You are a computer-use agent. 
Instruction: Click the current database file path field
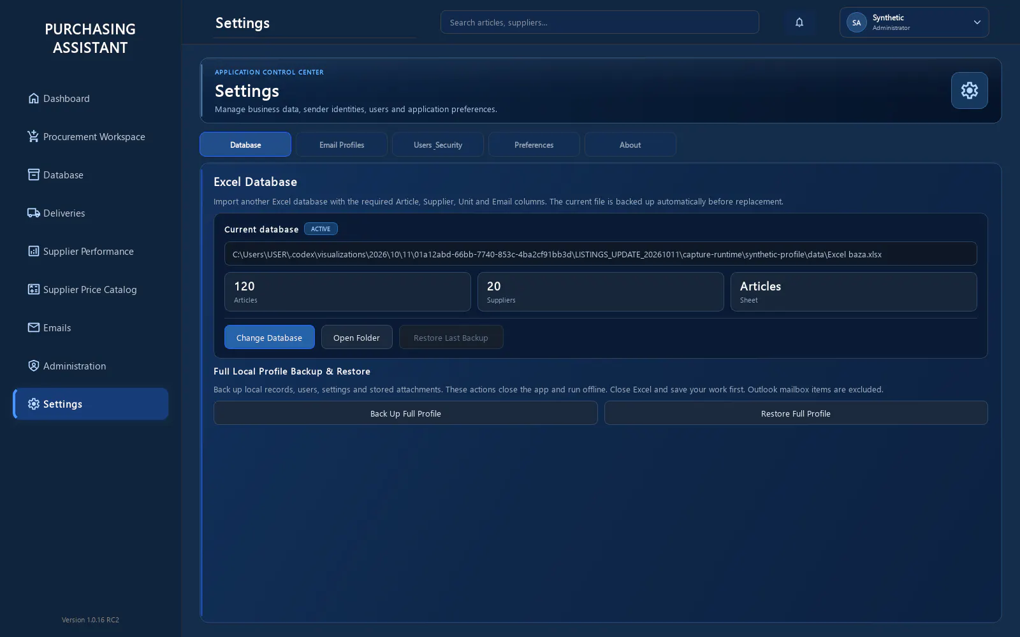click(601, 254)
